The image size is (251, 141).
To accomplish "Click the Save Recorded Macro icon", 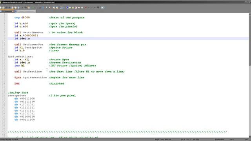I will 98,7.
